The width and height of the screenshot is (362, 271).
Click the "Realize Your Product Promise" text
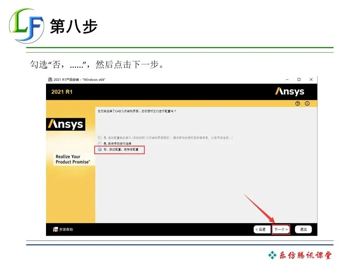click(73, 159)
